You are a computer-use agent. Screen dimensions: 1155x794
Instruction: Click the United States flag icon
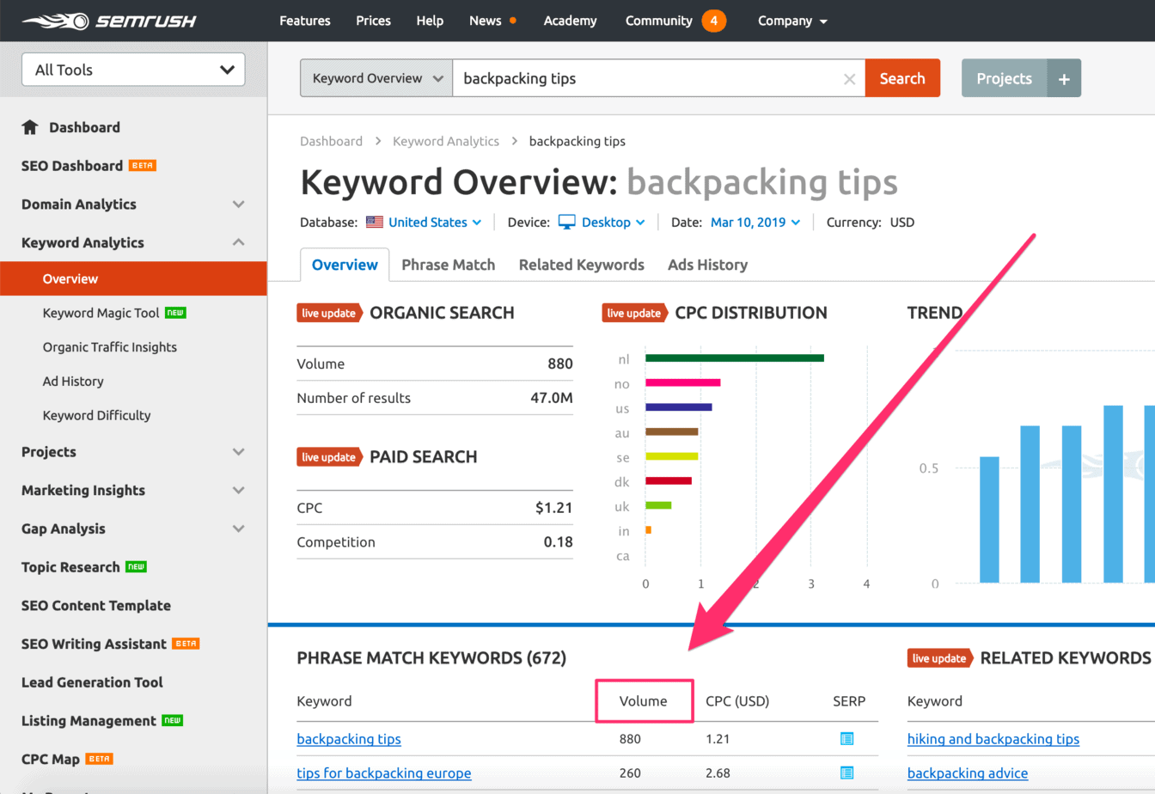tap(373, 222)
